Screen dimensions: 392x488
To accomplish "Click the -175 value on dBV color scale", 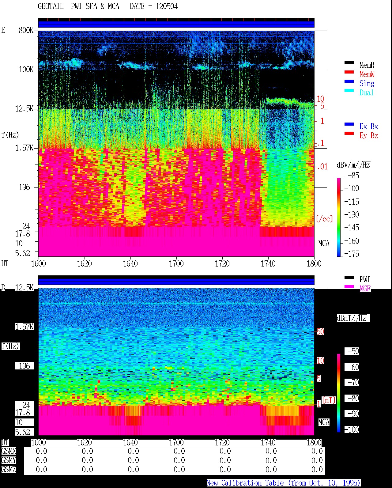I will pyautogui.click(x=352, y=254).
